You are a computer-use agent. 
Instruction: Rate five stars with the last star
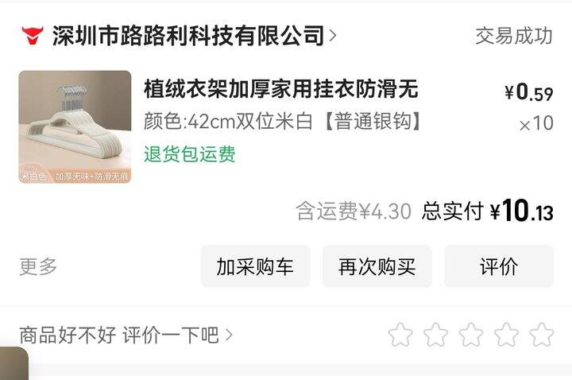click(x=541, y=335)
